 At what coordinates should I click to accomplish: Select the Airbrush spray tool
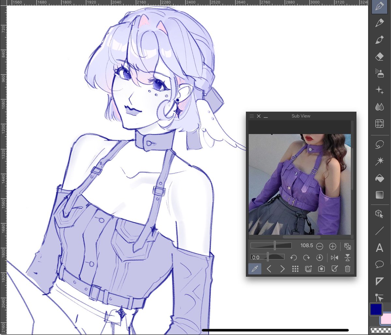coord(380,73)
